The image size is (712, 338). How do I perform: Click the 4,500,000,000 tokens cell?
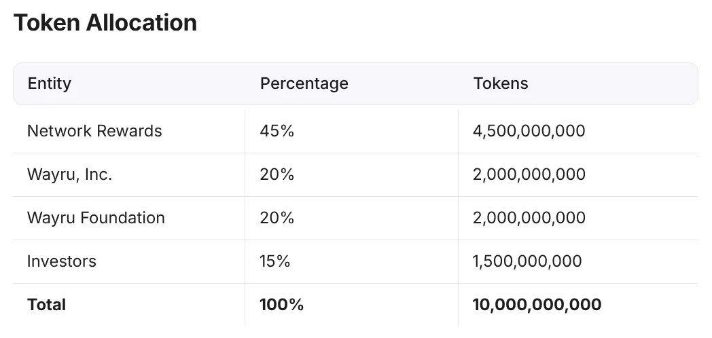529,131
